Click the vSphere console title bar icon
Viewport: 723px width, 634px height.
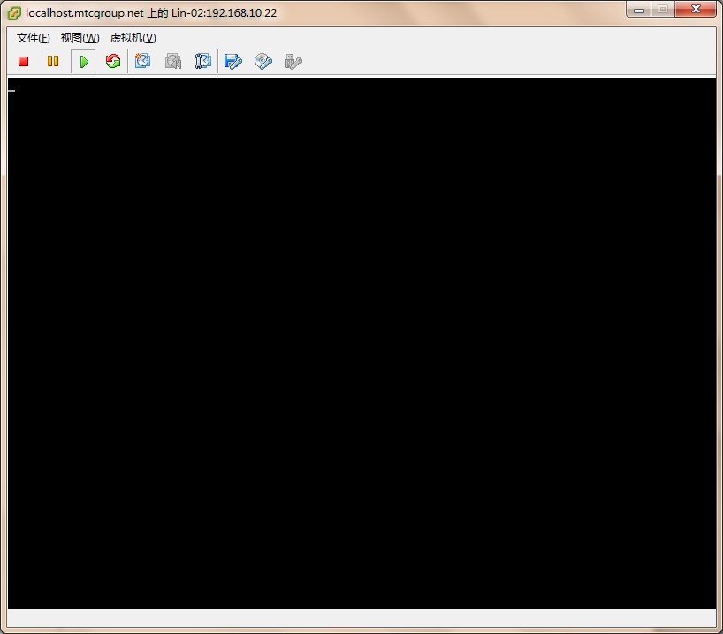tap(14, 13)
